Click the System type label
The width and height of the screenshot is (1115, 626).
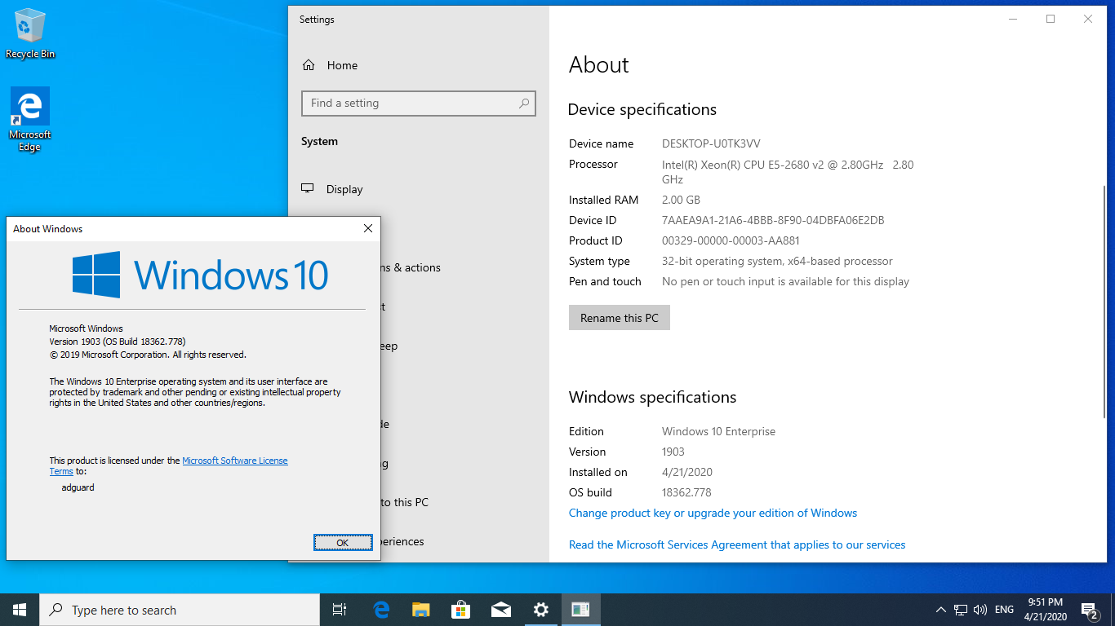click(599, 261)
